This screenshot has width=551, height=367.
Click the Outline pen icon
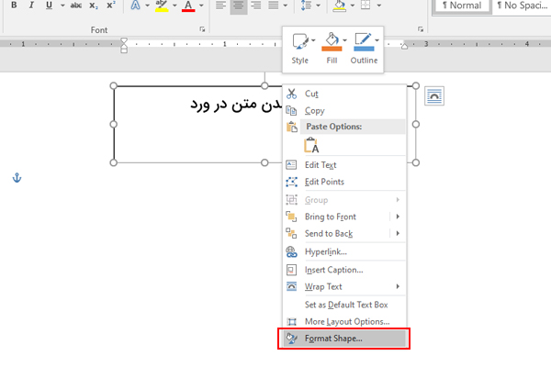coord(362,42)
